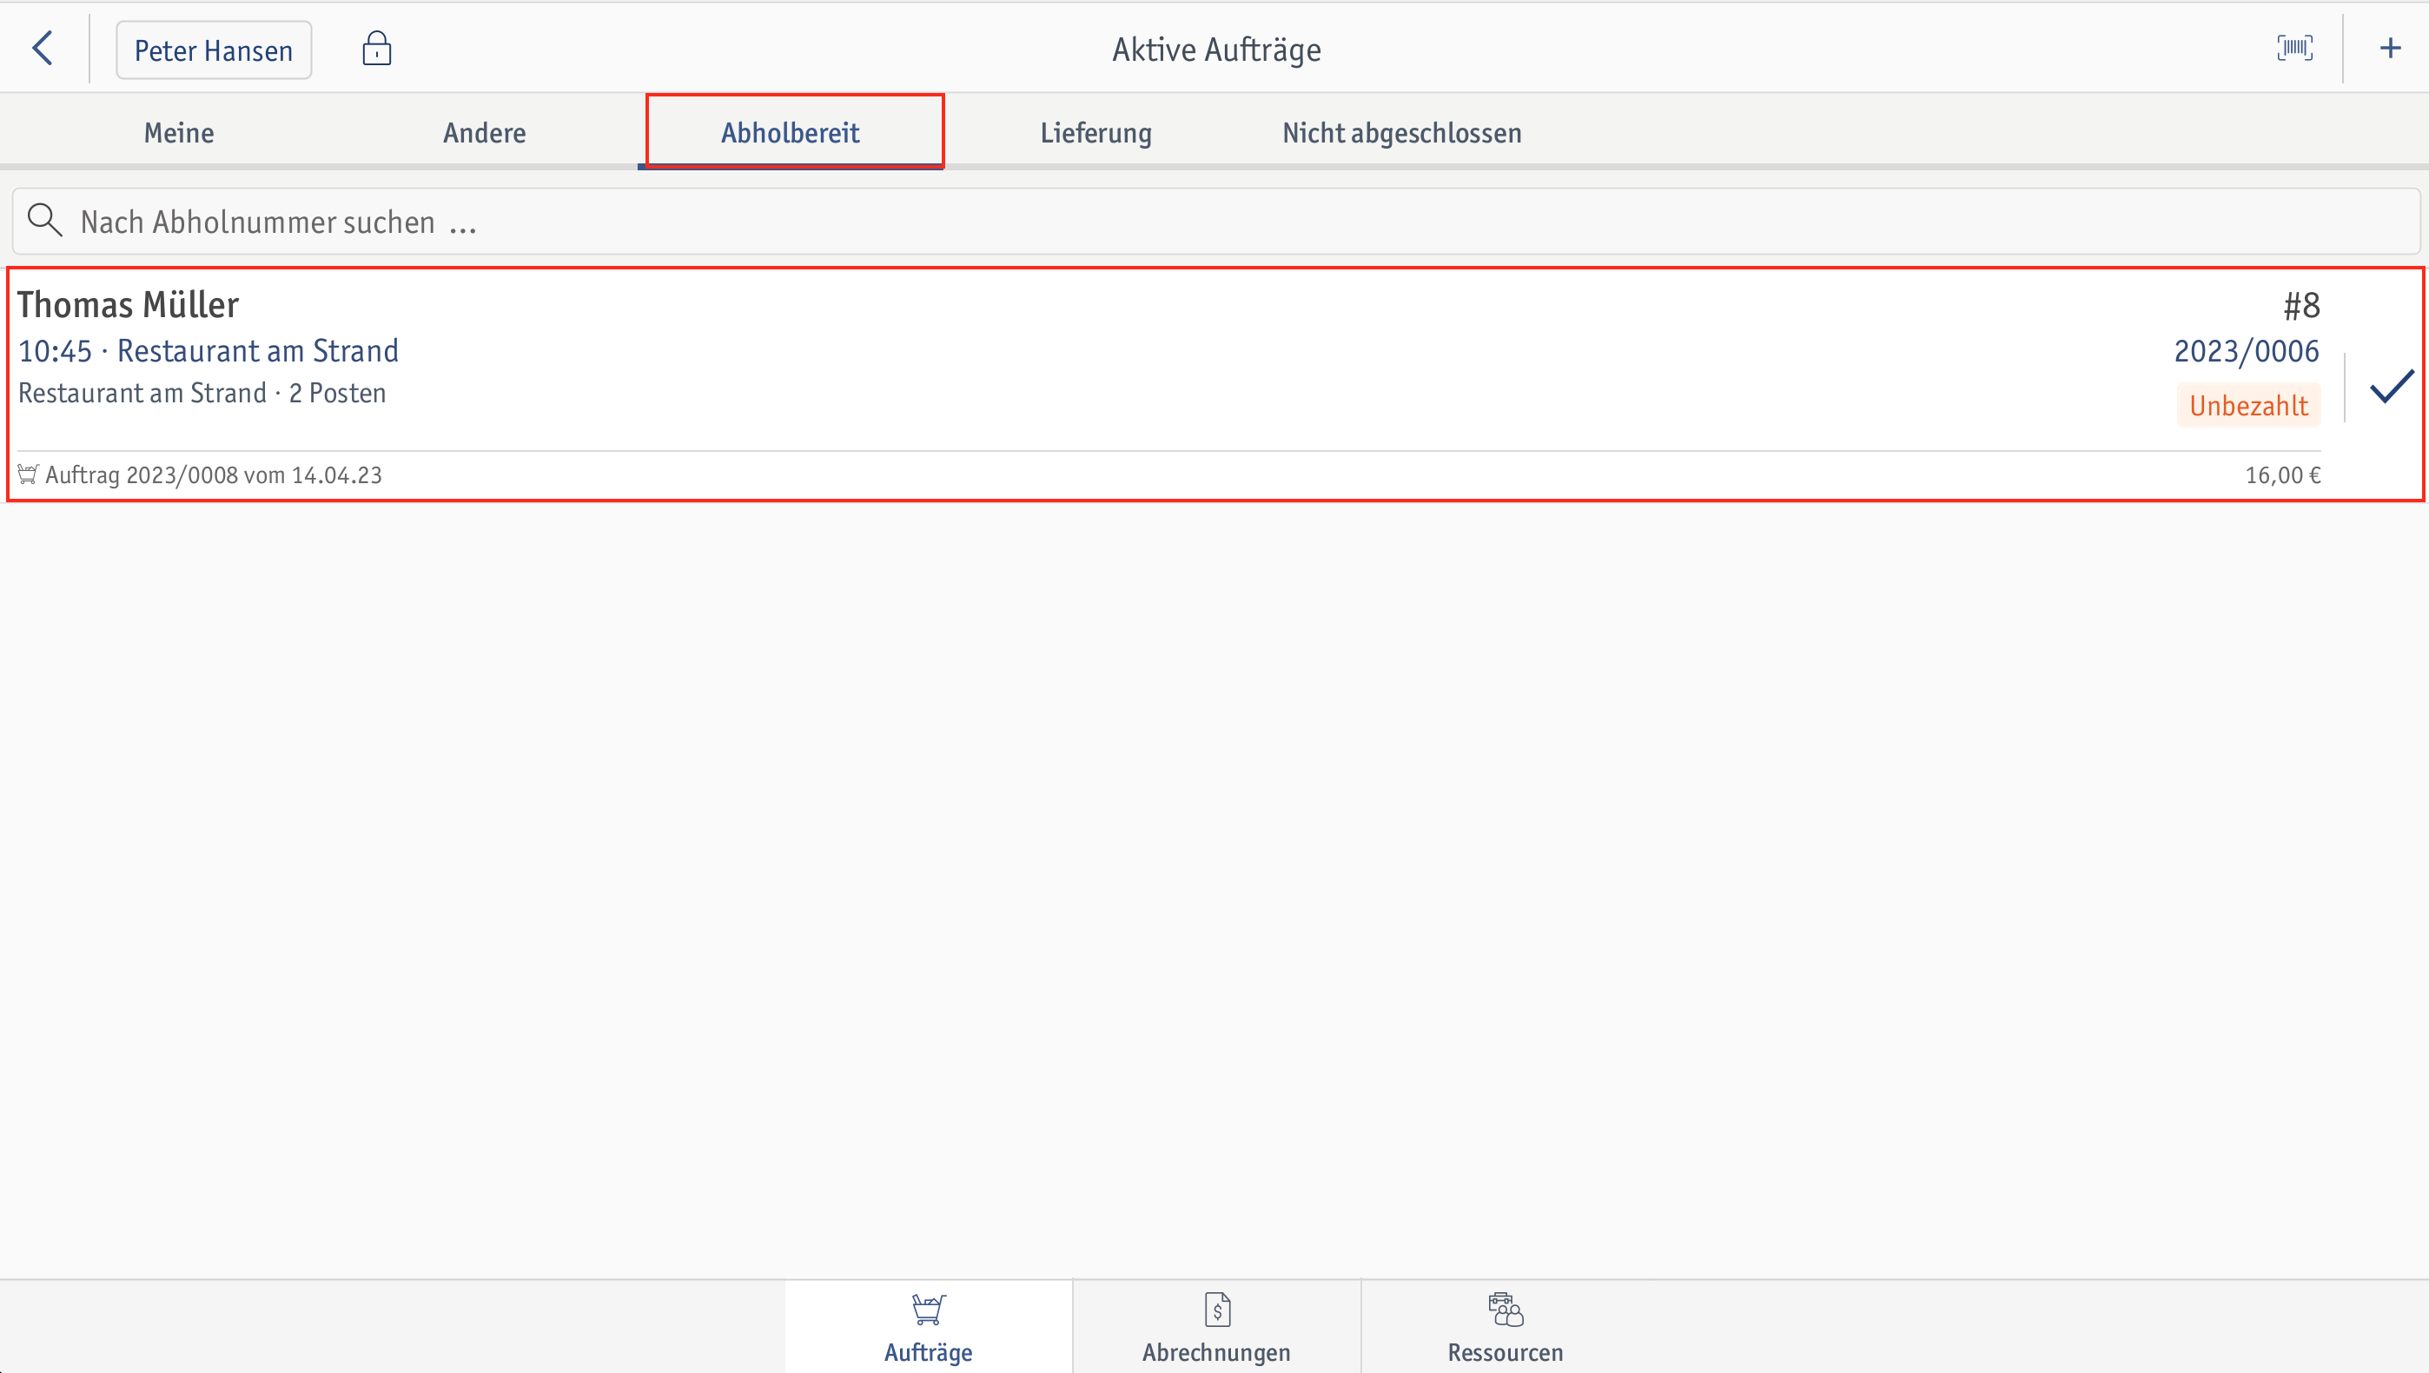Click the magnifier search icon

(x=44, y=221)
